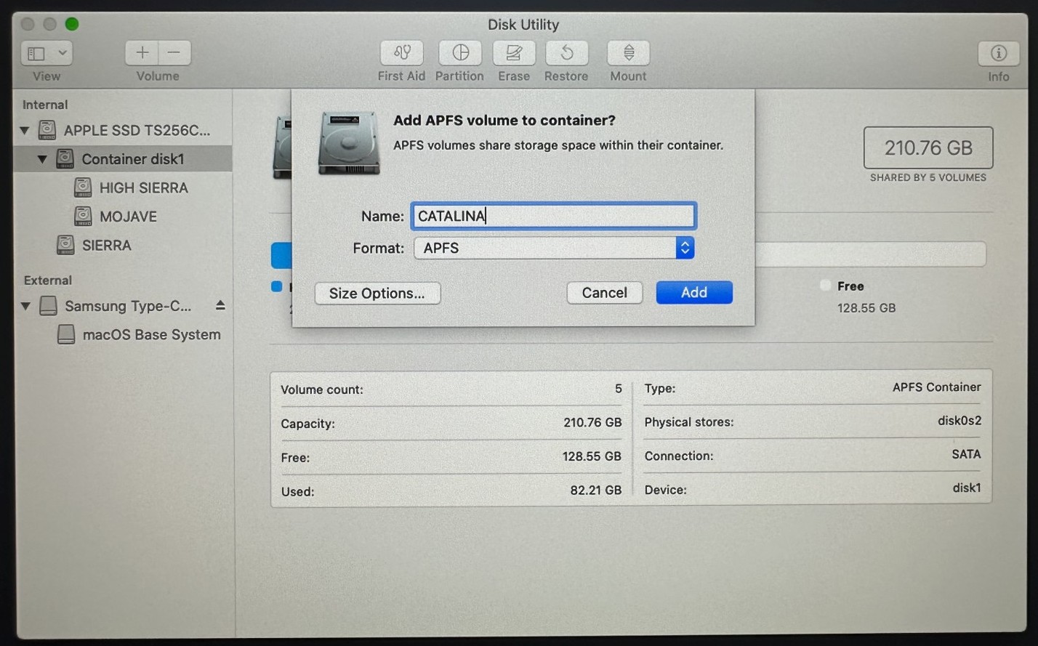Click the add volume plus button
Image resolution: width=1038 pixels, height=646 pixels.
(142, 52)
